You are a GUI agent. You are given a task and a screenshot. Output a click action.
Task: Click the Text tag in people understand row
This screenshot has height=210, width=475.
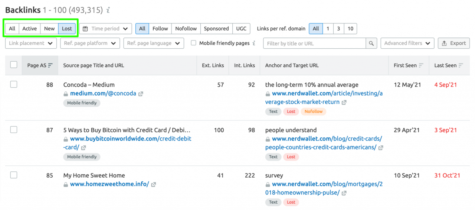click(x=273, y=157)
